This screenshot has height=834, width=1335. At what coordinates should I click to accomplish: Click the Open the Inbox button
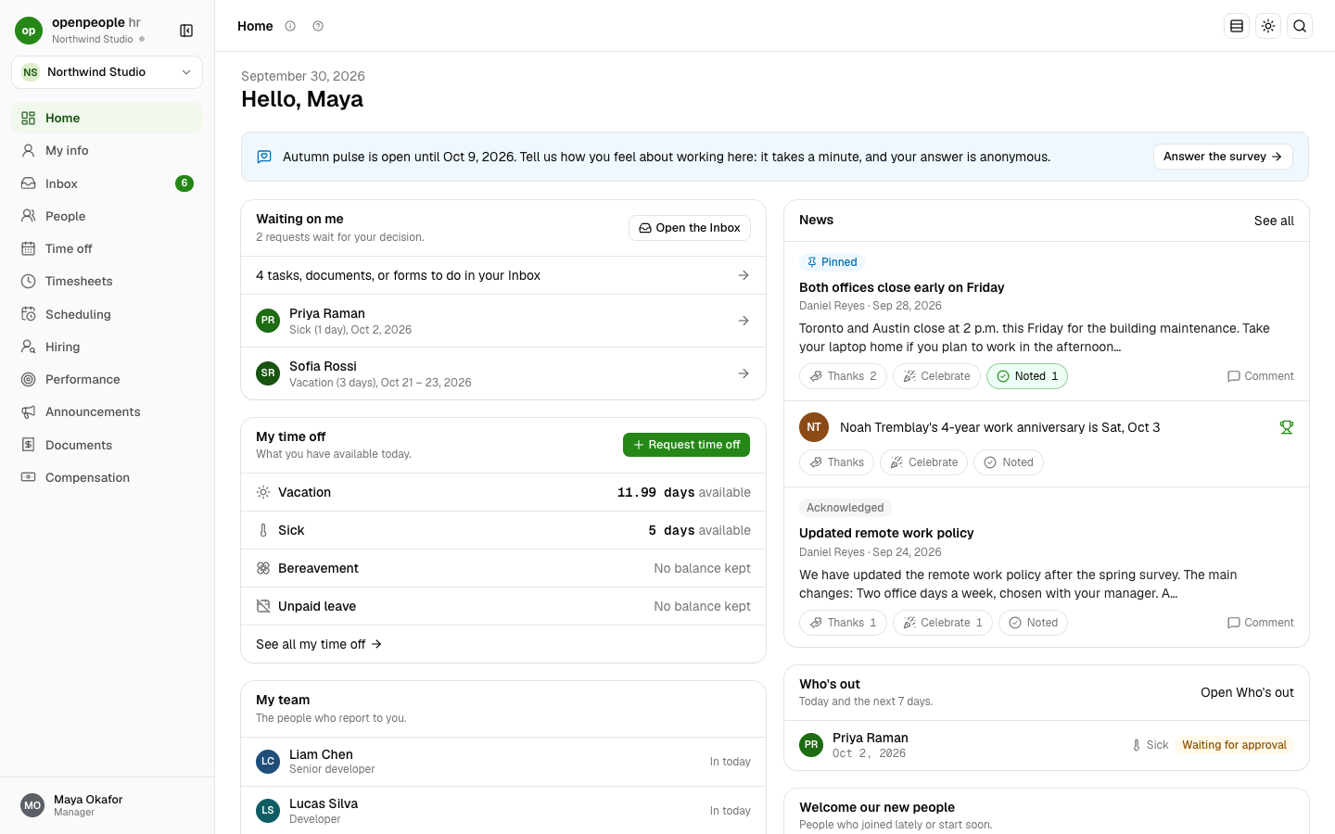click(x=690, y=228)
